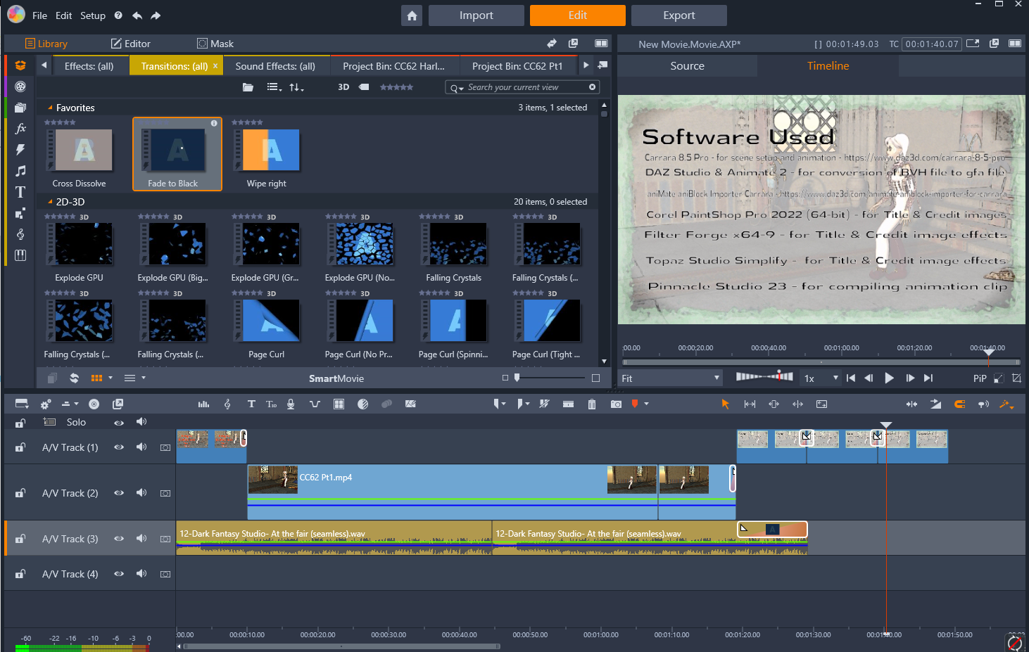Click the preview scrubber bar
This screenshot has width=1029, height=652.
(821, 362)
